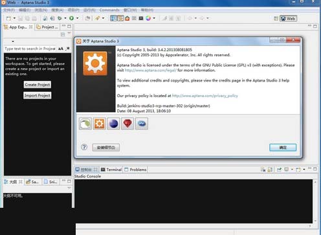The height and width of the screenshot is (235, 321).
Task: Switch to the Terminal tab
Action: (111, 170)
